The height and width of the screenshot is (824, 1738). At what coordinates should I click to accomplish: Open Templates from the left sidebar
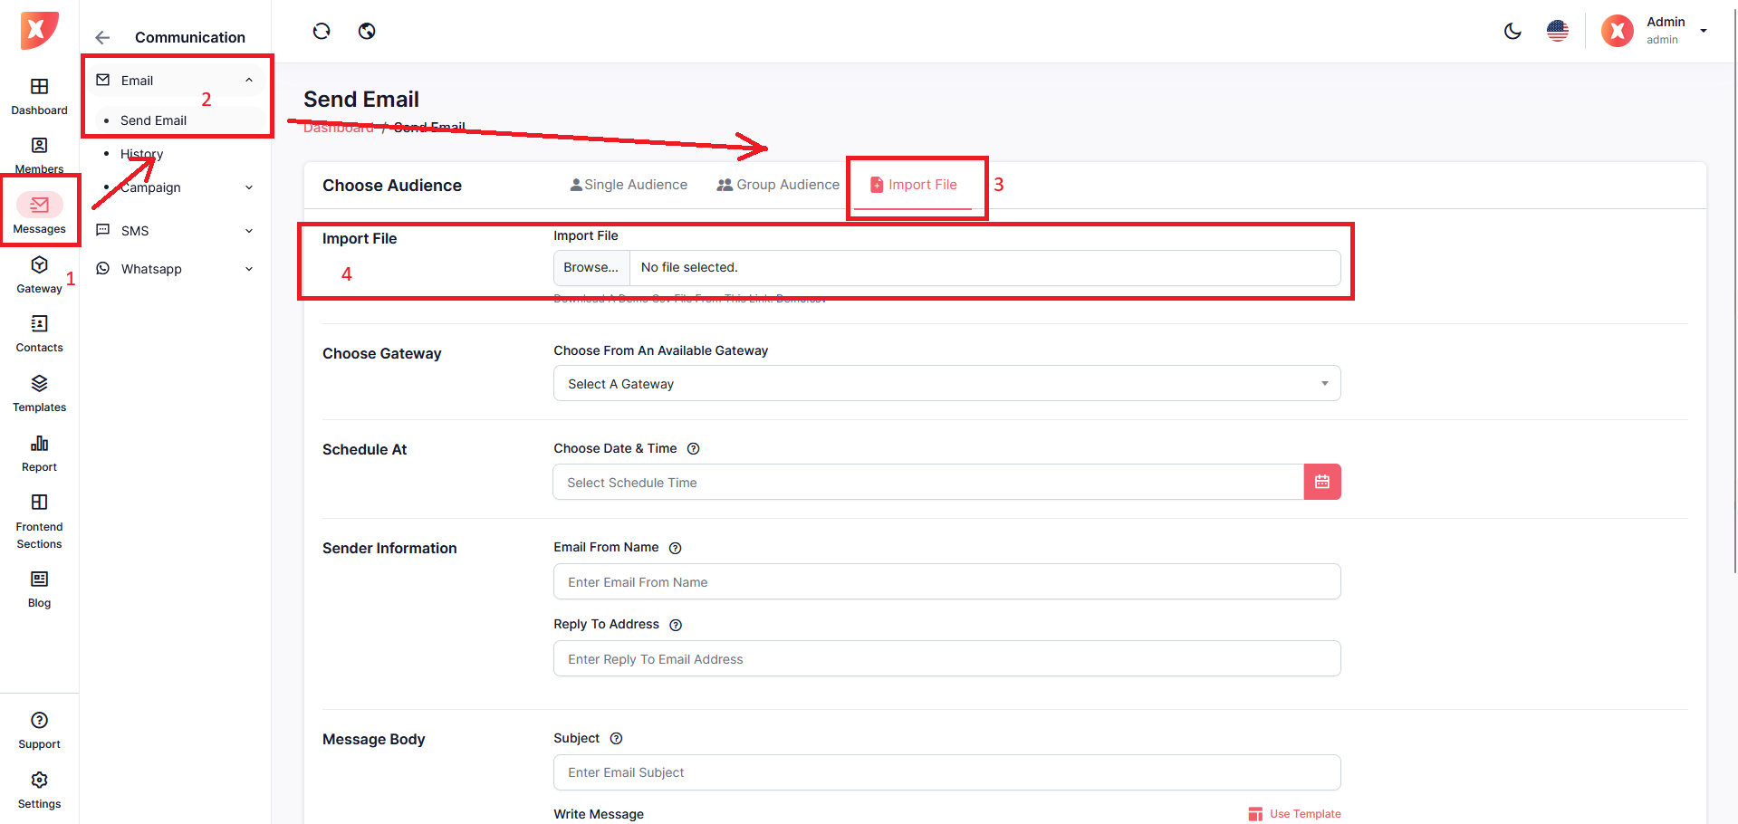pos(39,393)
